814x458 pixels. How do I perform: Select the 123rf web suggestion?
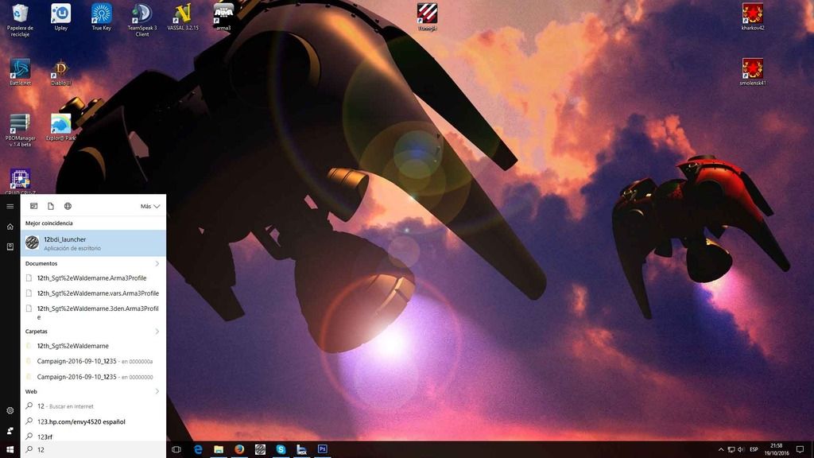[94, 437]
